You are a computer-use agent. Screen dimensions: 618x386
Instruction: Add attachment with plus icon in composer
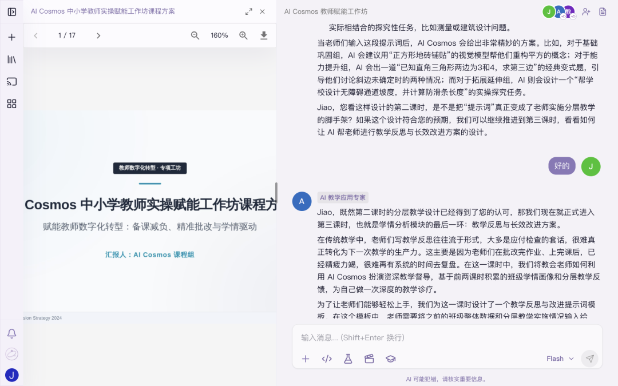[x=306, y=359]
